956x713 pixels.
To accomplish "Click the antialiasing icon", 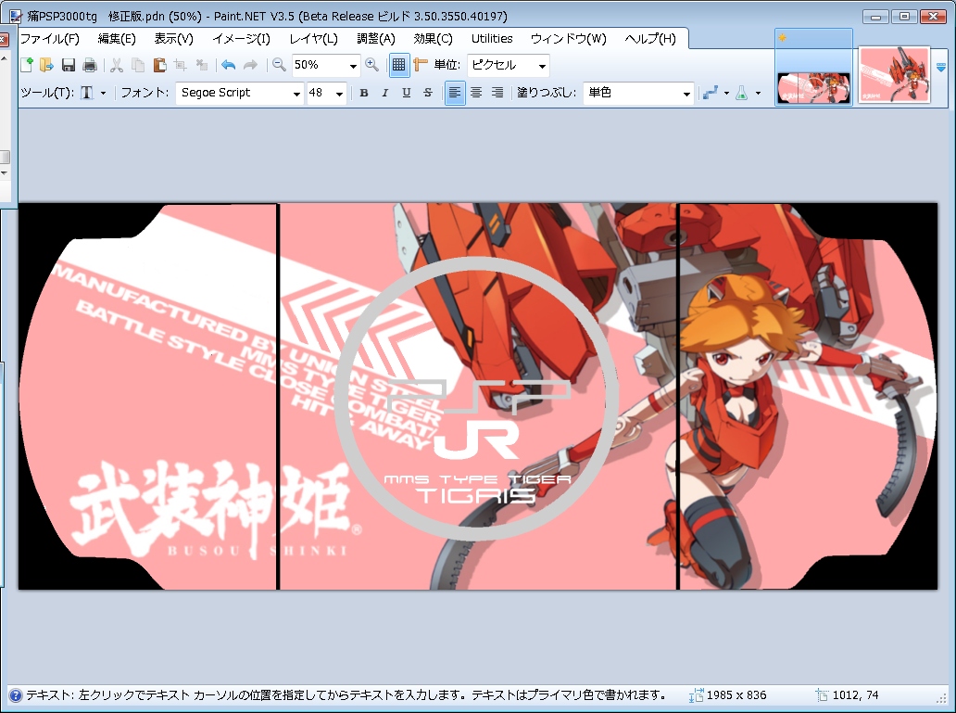I will [711, 93].
